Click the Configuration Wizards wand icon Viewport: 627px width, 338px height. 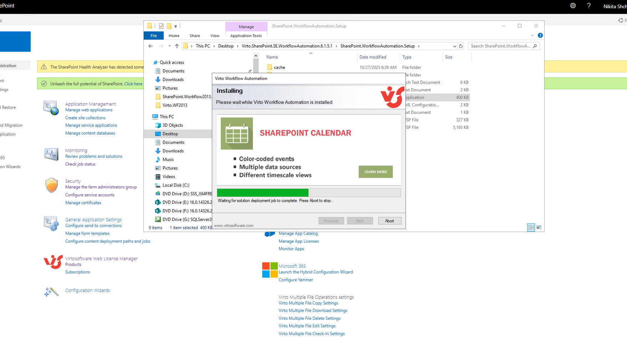51,292
